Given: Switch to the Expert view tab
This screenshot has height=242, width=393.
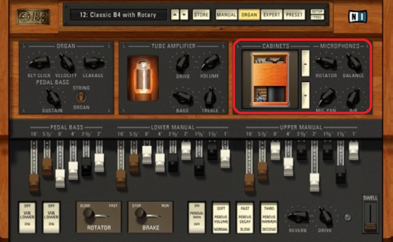Looking at the screenshot, I should [x=272, y=15].
